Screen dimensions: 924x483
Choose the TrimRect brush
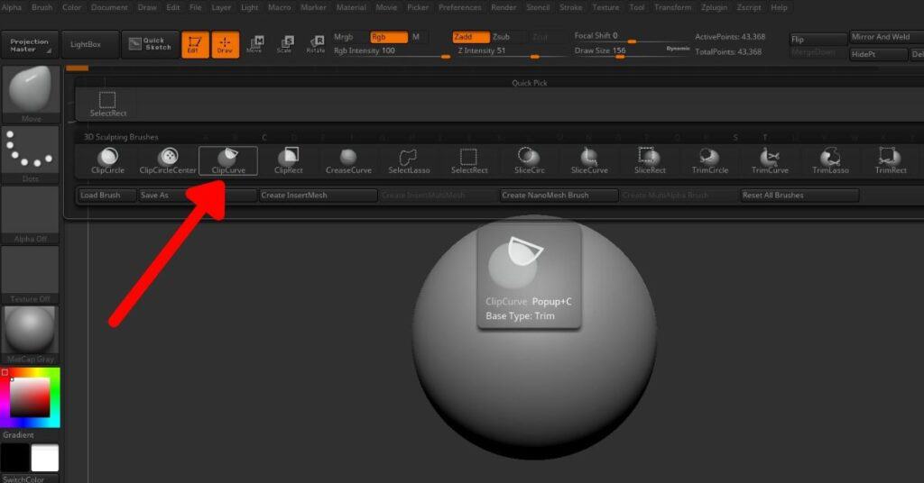(891, 160)
